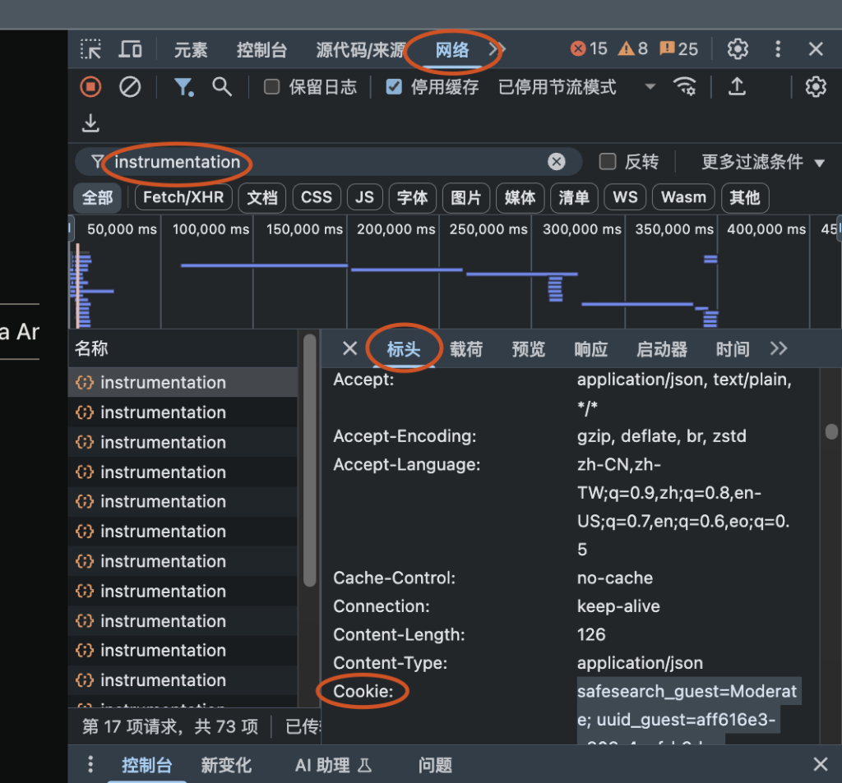Image resolution: width=842 pixels, height=783 pixels.
Task: Enable the 保留日志 checkbox
Action: coord(272,87)
